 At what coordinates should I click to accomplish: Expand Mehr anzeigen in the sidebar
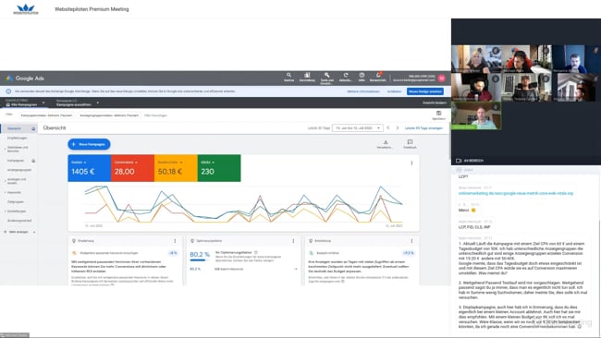pyautogui.click(x=19, y=232)
